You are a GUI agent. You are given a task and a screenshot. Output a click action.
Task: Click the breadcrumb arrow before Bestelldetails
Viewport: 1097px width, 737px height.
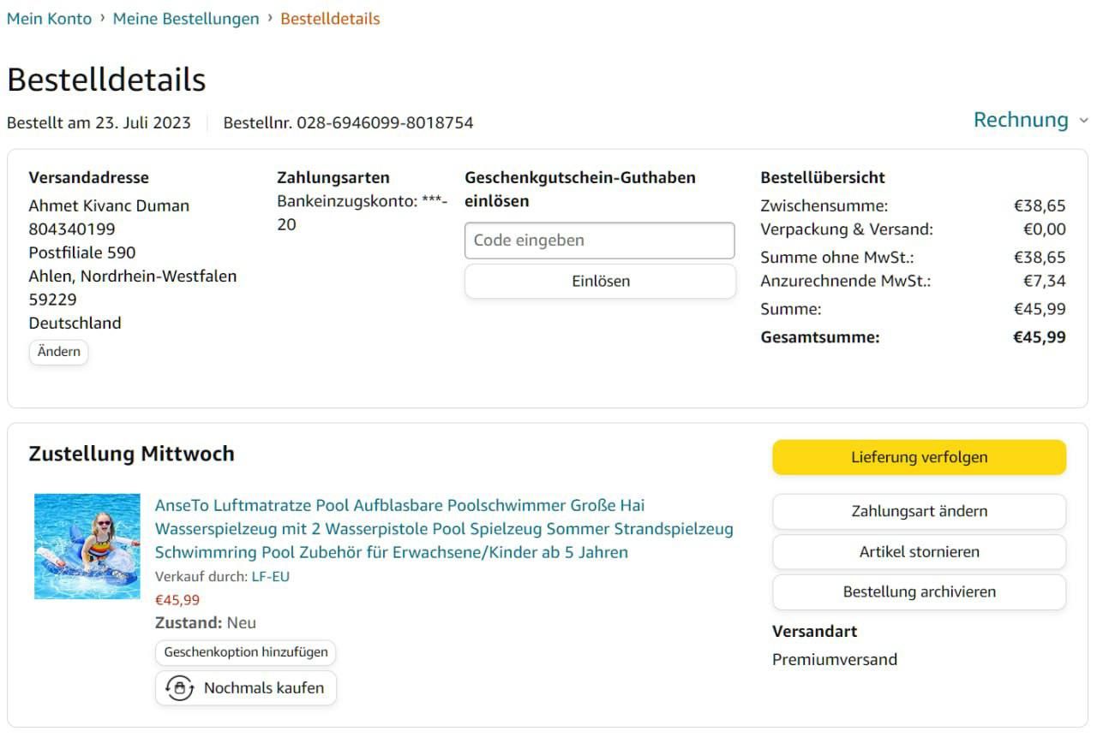click(x=270, y=18)
